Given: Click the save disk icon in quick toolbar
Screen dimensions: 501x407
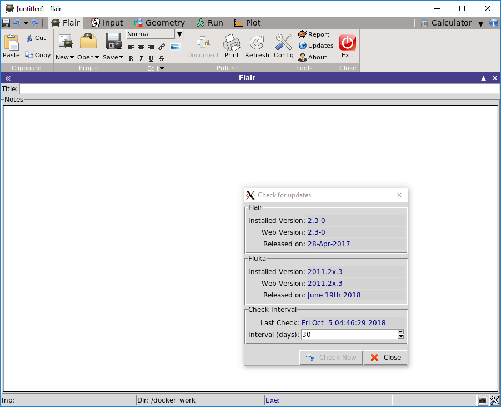Looking at the screenshot, I should [x=6, y=23].
